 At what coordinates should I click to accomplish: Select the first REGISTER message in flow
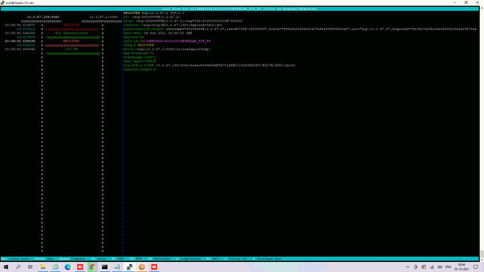72,25
